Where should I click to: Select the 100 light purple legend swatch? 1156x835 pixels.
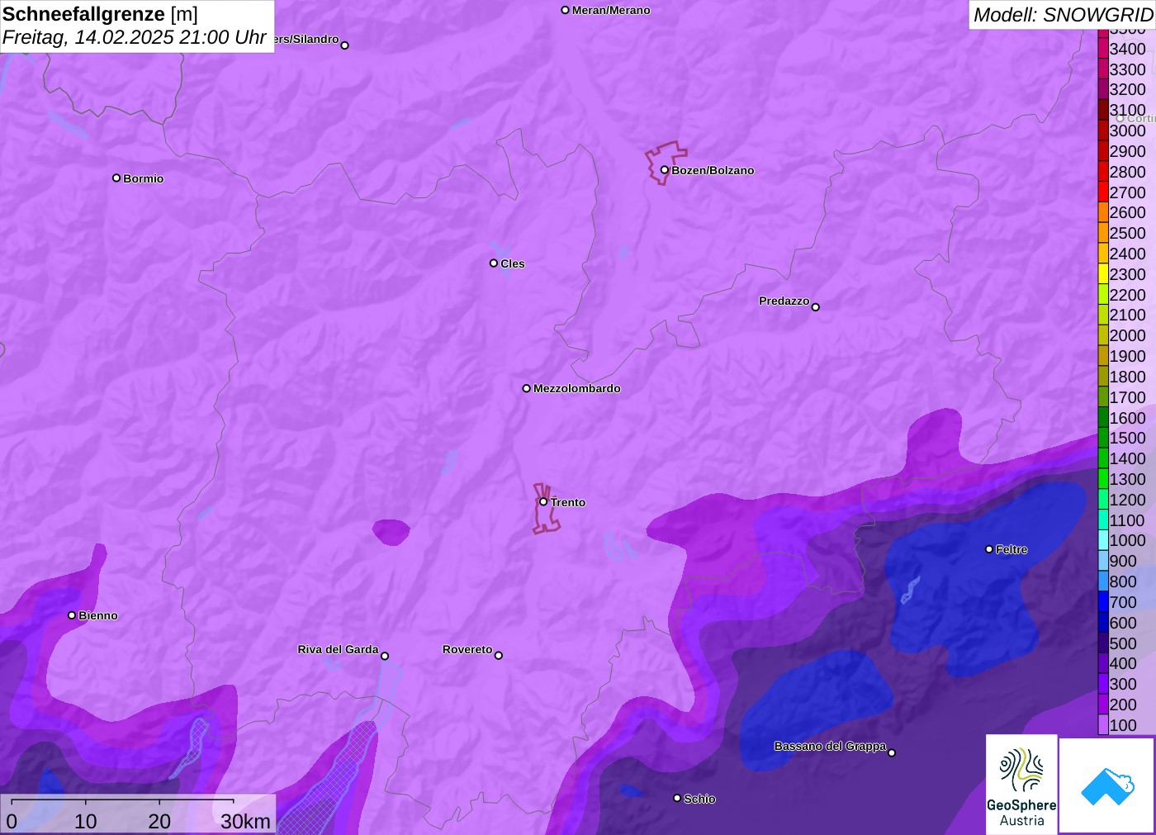point(1103,725)
